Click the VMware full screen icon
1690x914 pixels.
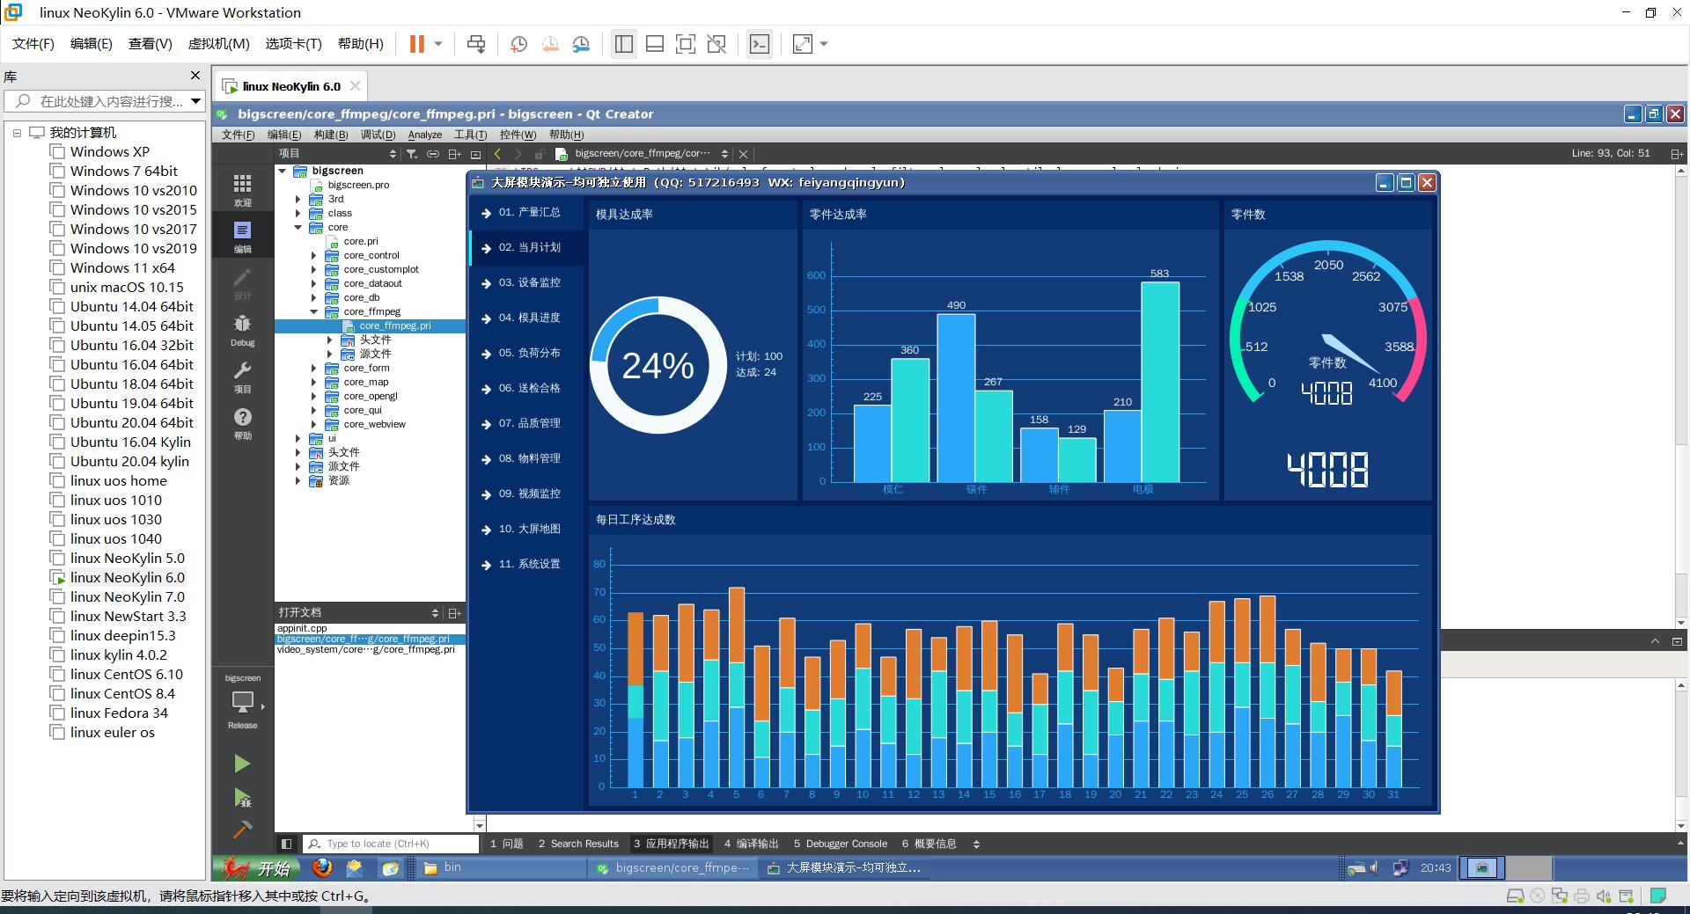[685, 44]
